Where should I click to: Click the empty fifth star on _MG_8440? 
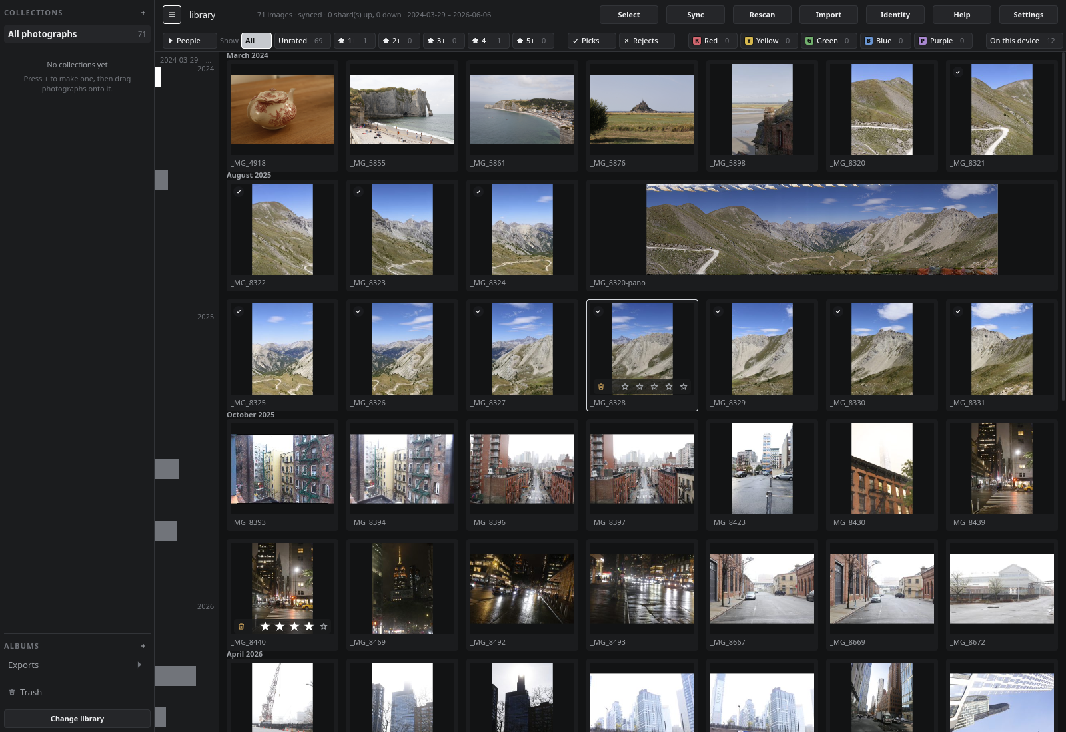click(324, 626)
